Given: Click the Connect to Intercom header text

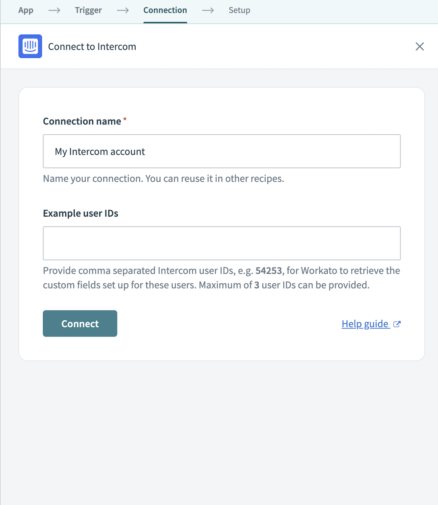Looking at the screenshot, I should 92,47.
